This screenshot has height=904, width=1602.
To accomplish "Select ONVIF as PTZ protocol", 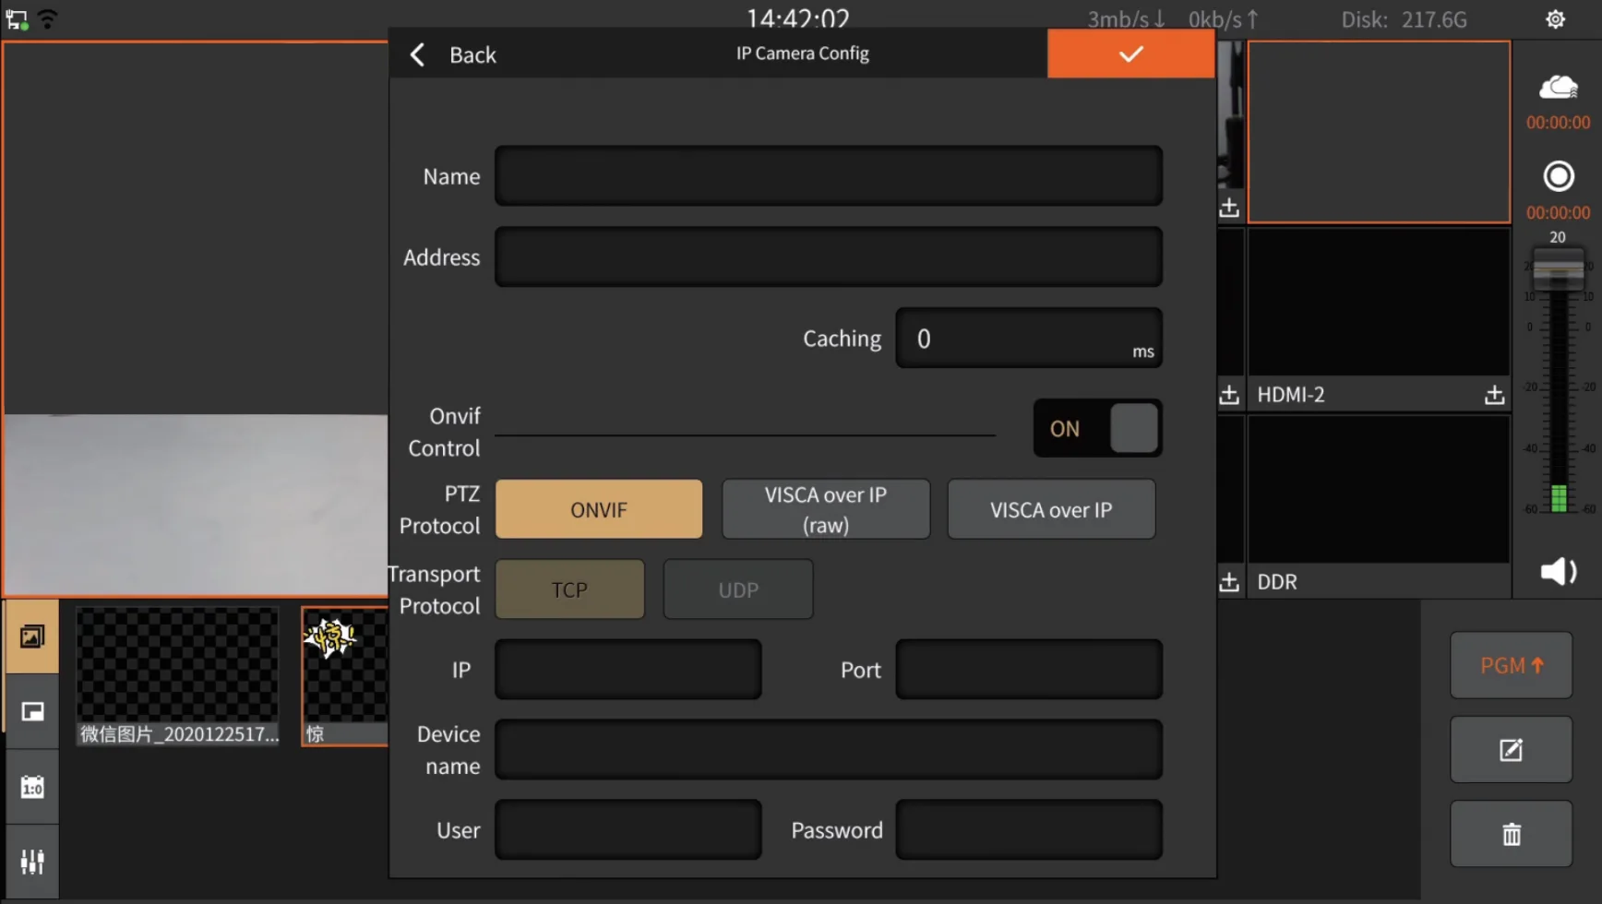I will [x=599, y=509].
